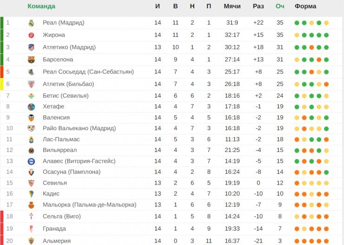Open the Бетис (Севилья) team link
Screen dimensions: 344x245
66,96
